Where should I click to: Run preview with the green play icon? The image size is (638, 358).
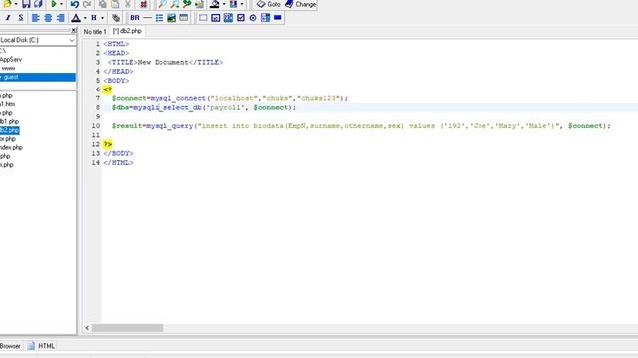tap(54, 4)
